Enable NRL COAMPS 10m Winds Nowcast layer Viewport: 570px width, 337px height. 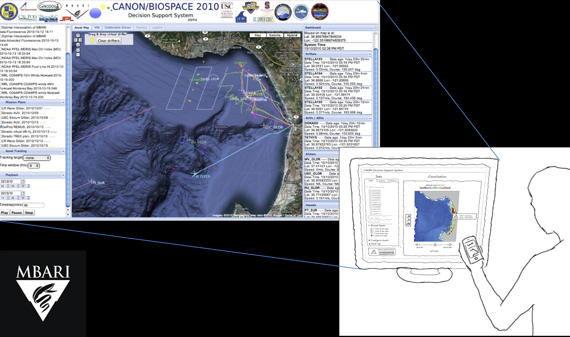tap(1, 76)
